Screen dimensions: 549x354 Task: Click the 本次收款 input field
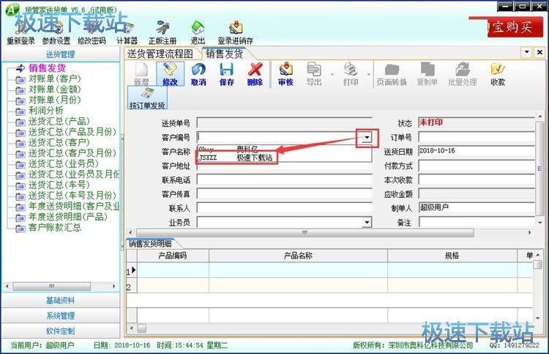tap(477, 180)
